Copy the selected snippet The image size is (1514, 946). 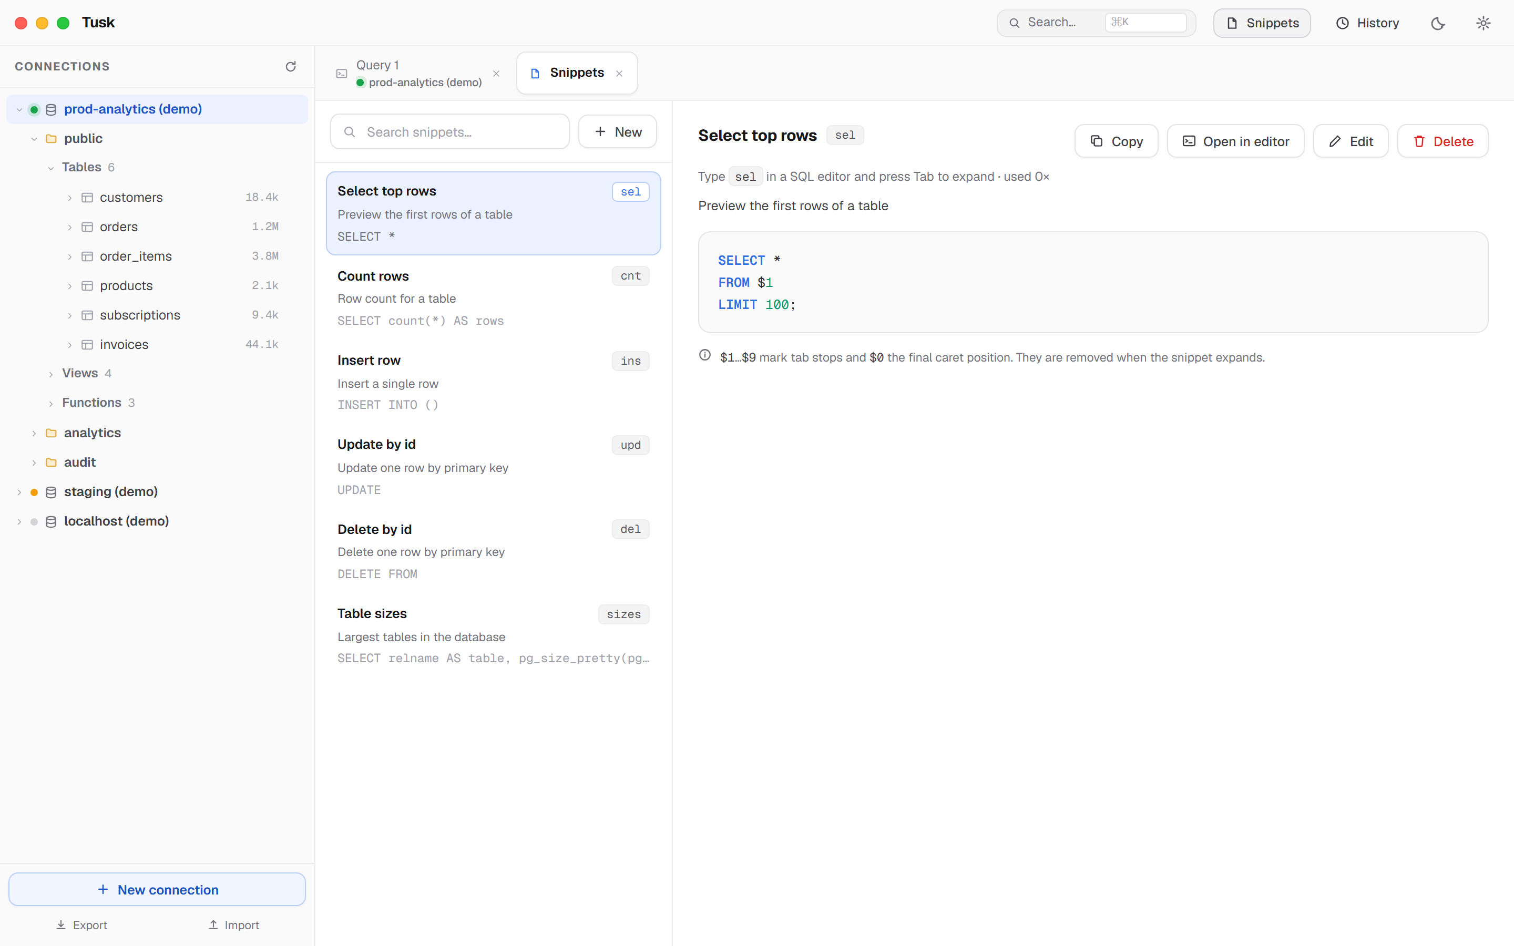(x=1116, y=141)
